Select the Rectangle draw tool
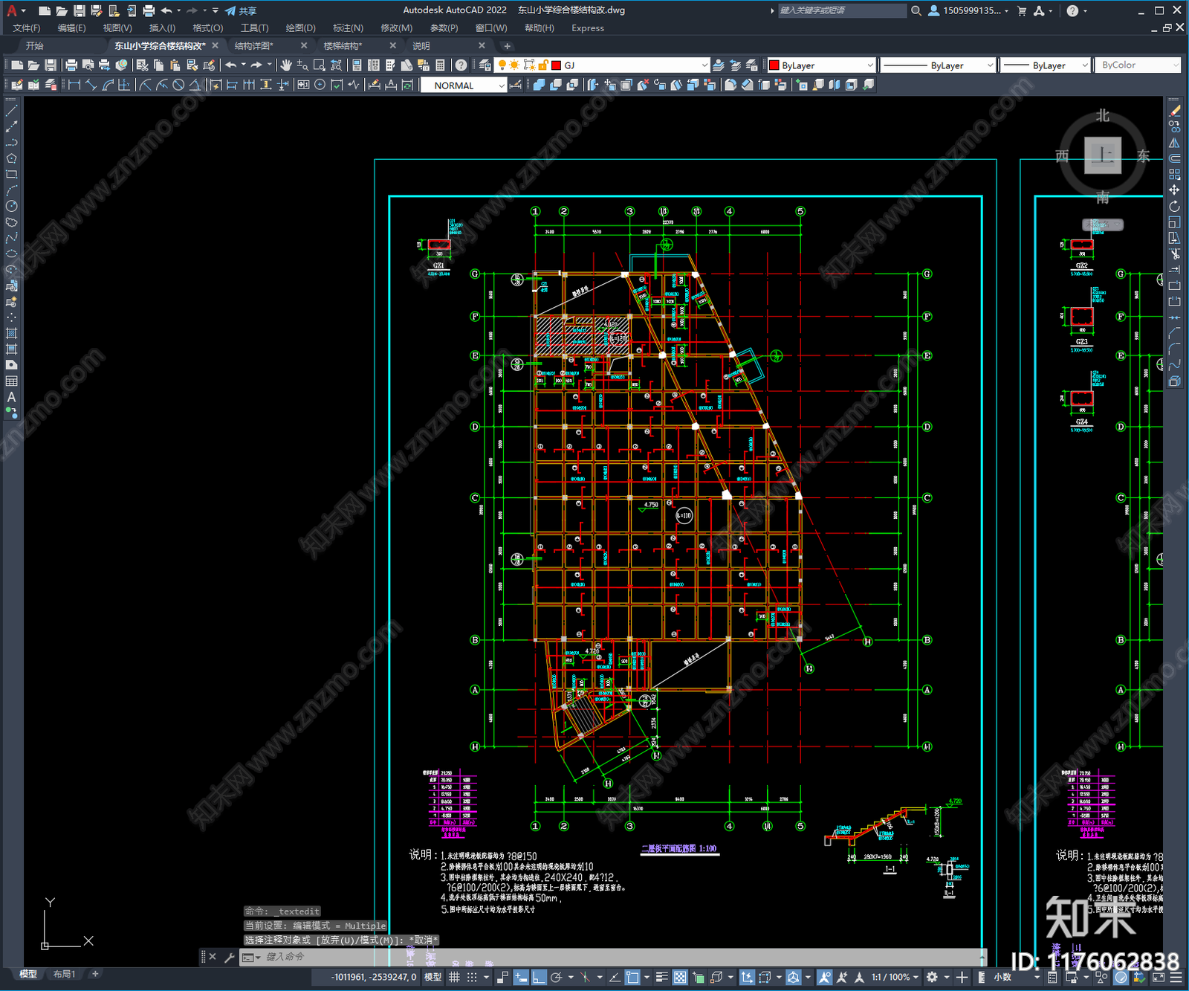The height and width of the screenshot is (991, 1189). click(11, 175)
